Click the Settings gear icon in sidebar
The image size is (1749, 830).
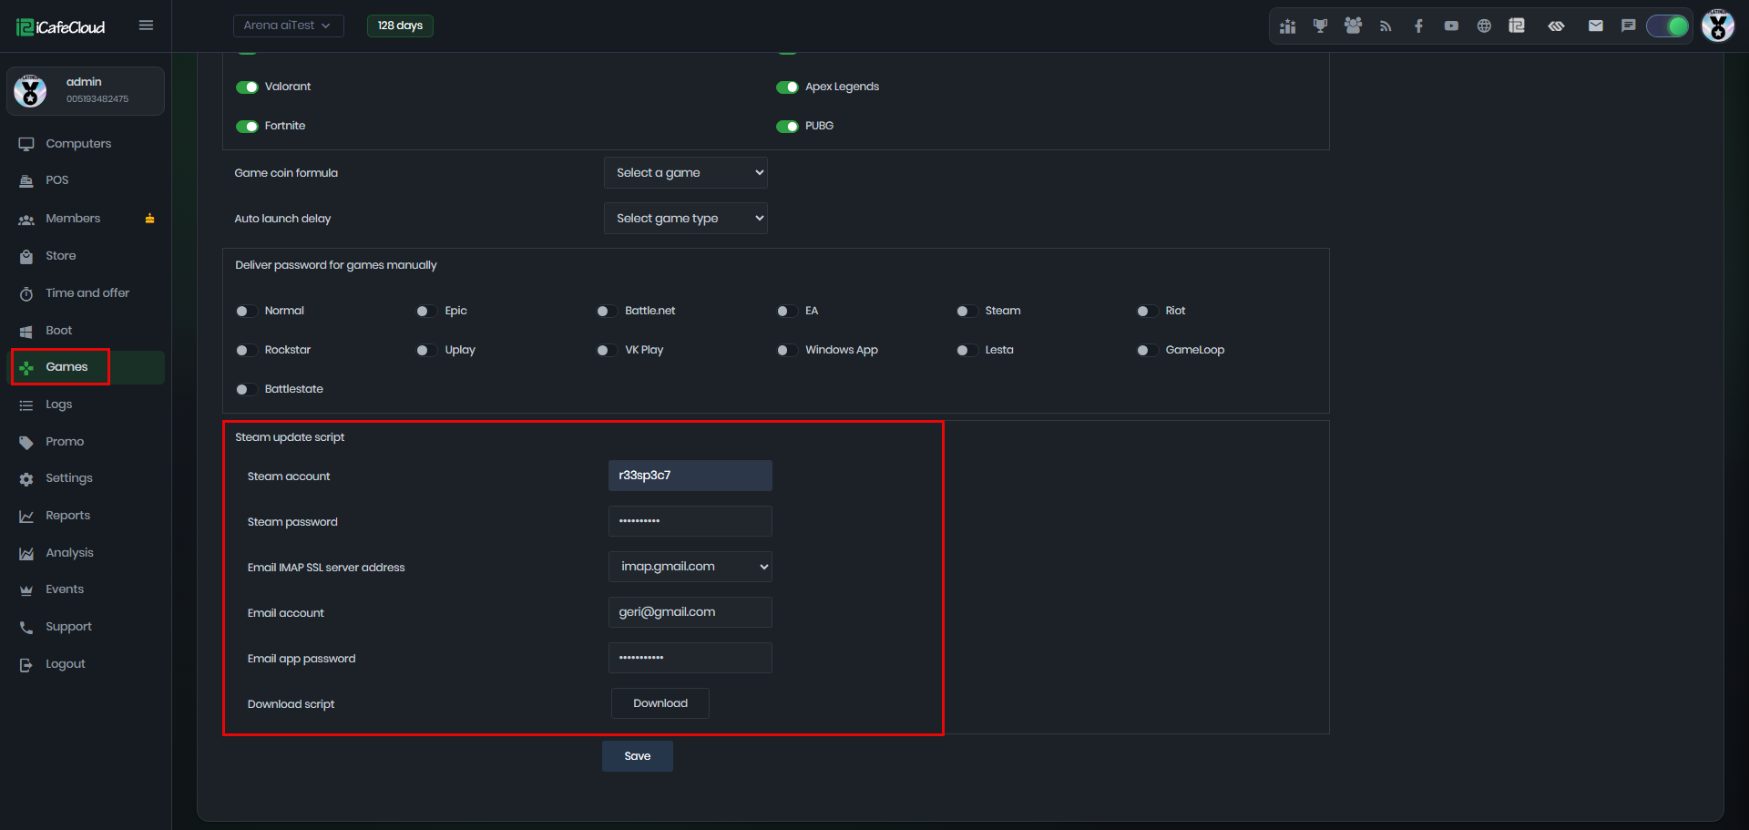click(x=26, y=478)
